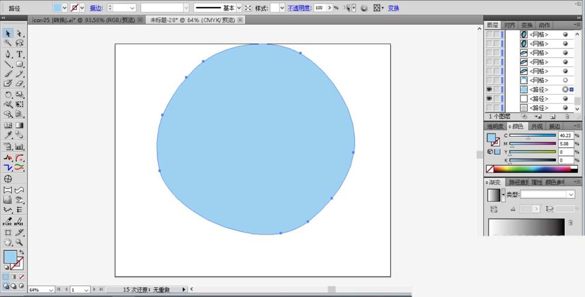Viewport: 585px width, 297px height.
Task: Select the Artboard tool
Action: [8, 233]
